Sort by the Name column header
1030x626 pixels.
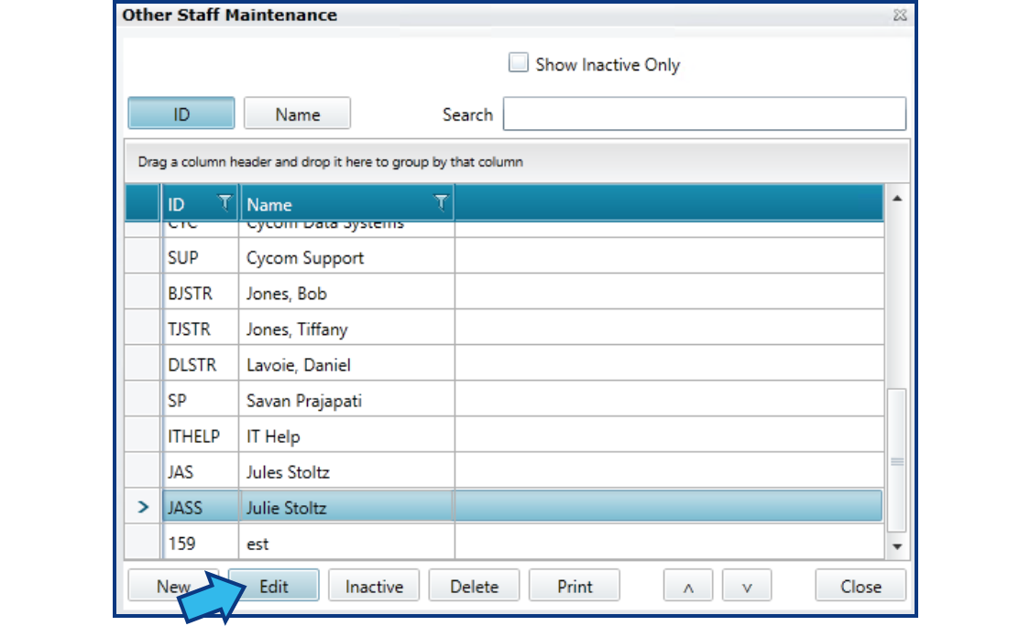click(x=346, y=203)
